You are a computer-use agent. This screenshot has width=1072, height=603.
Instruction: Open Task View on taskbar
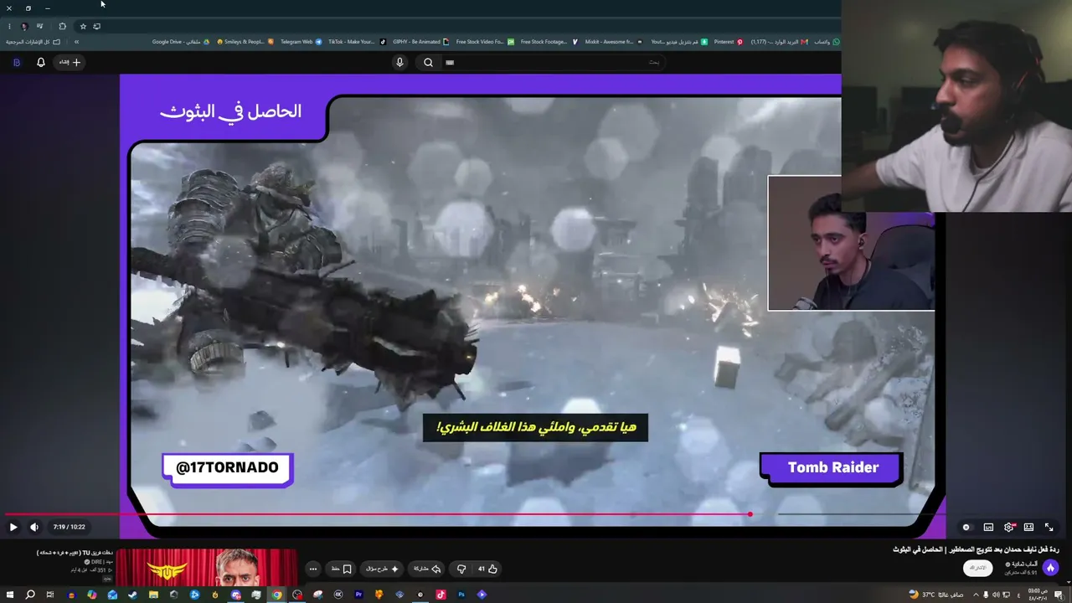coord(49,595)
